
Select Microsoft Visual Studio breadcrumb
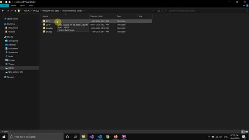pyautogui.click(x=72, y=11)
